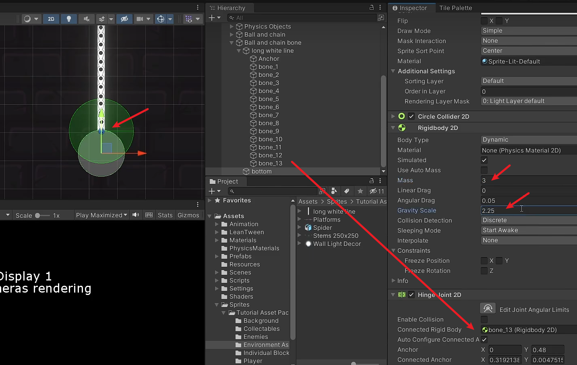Viewport: 577px width, 365px height.
Task: Open the Body Type dropdown showing Dynamic
Action: click(x=528, y=140)
